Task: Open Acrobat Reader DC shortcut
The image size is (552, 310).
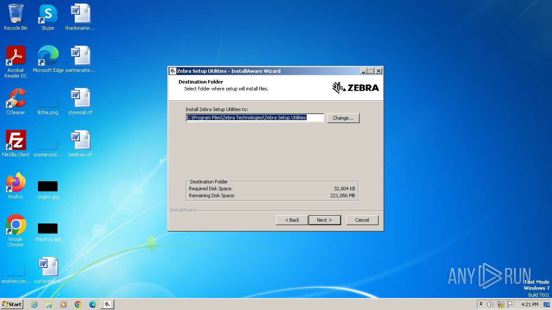Action: [x=16, y=62]
